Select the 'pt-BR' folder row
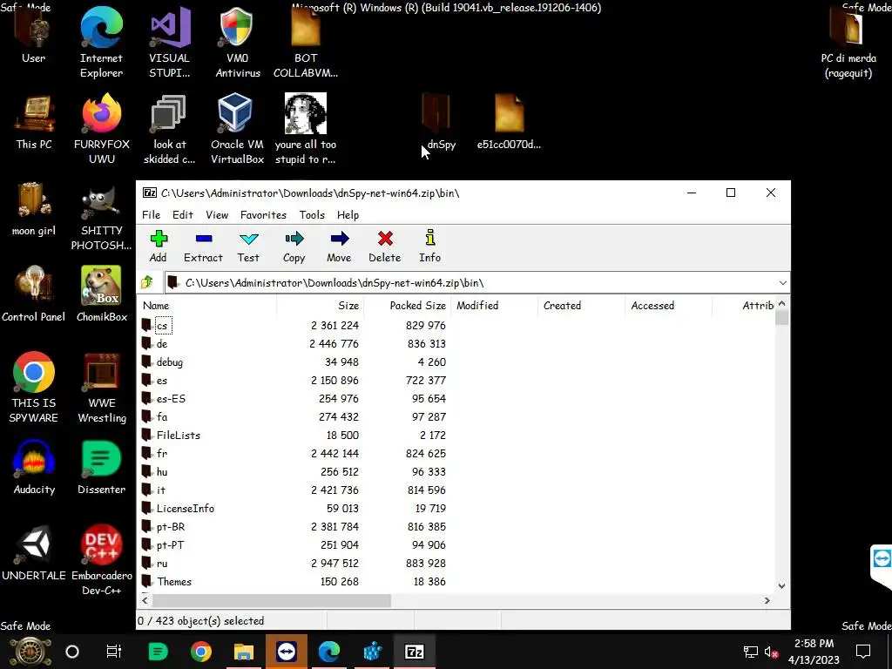 (456, 527)
